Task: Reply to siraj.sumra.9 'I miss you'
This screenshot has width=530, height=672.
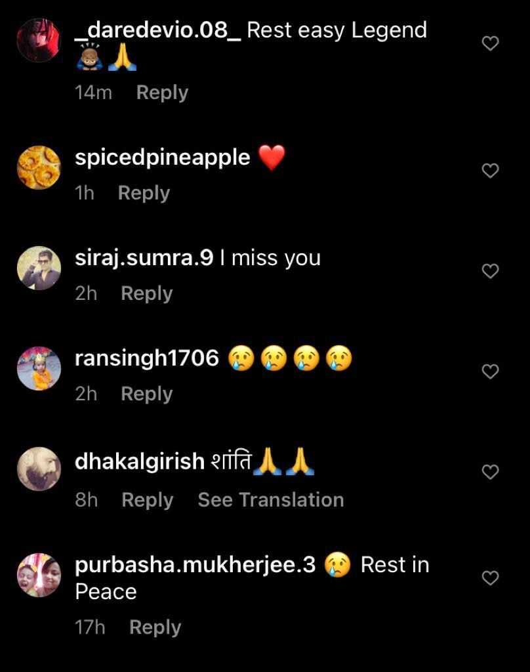Action: [x=146, y=293]
